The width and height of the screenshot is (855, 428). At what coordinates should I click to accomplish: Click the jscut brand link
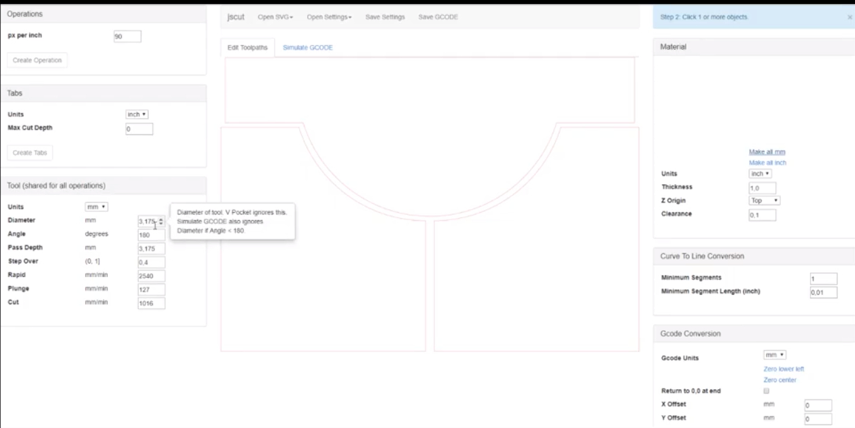236,17
